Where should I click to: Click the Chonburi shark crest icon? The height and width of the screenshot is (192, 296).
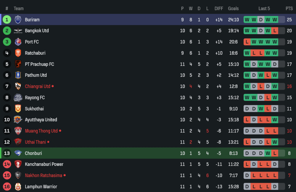pyautogui.click(x=18, y=153)
